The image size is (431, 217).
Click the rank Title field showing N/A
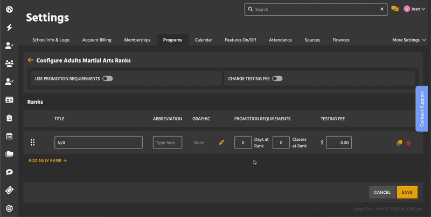[x=99, y=143]
